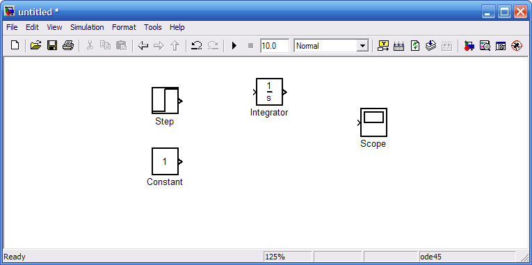Open the Tools menu
The width and height of the screenshot is (532, 265).
[x=153, y=27]
